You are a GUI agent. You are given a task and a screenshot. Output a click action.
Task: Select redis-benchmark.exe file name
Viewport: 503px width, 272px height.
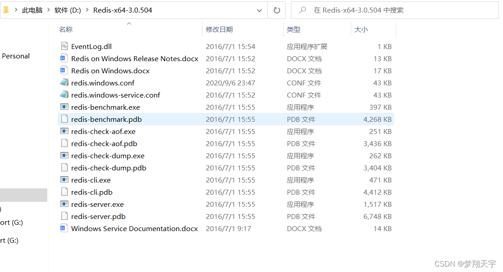point(105,107)
